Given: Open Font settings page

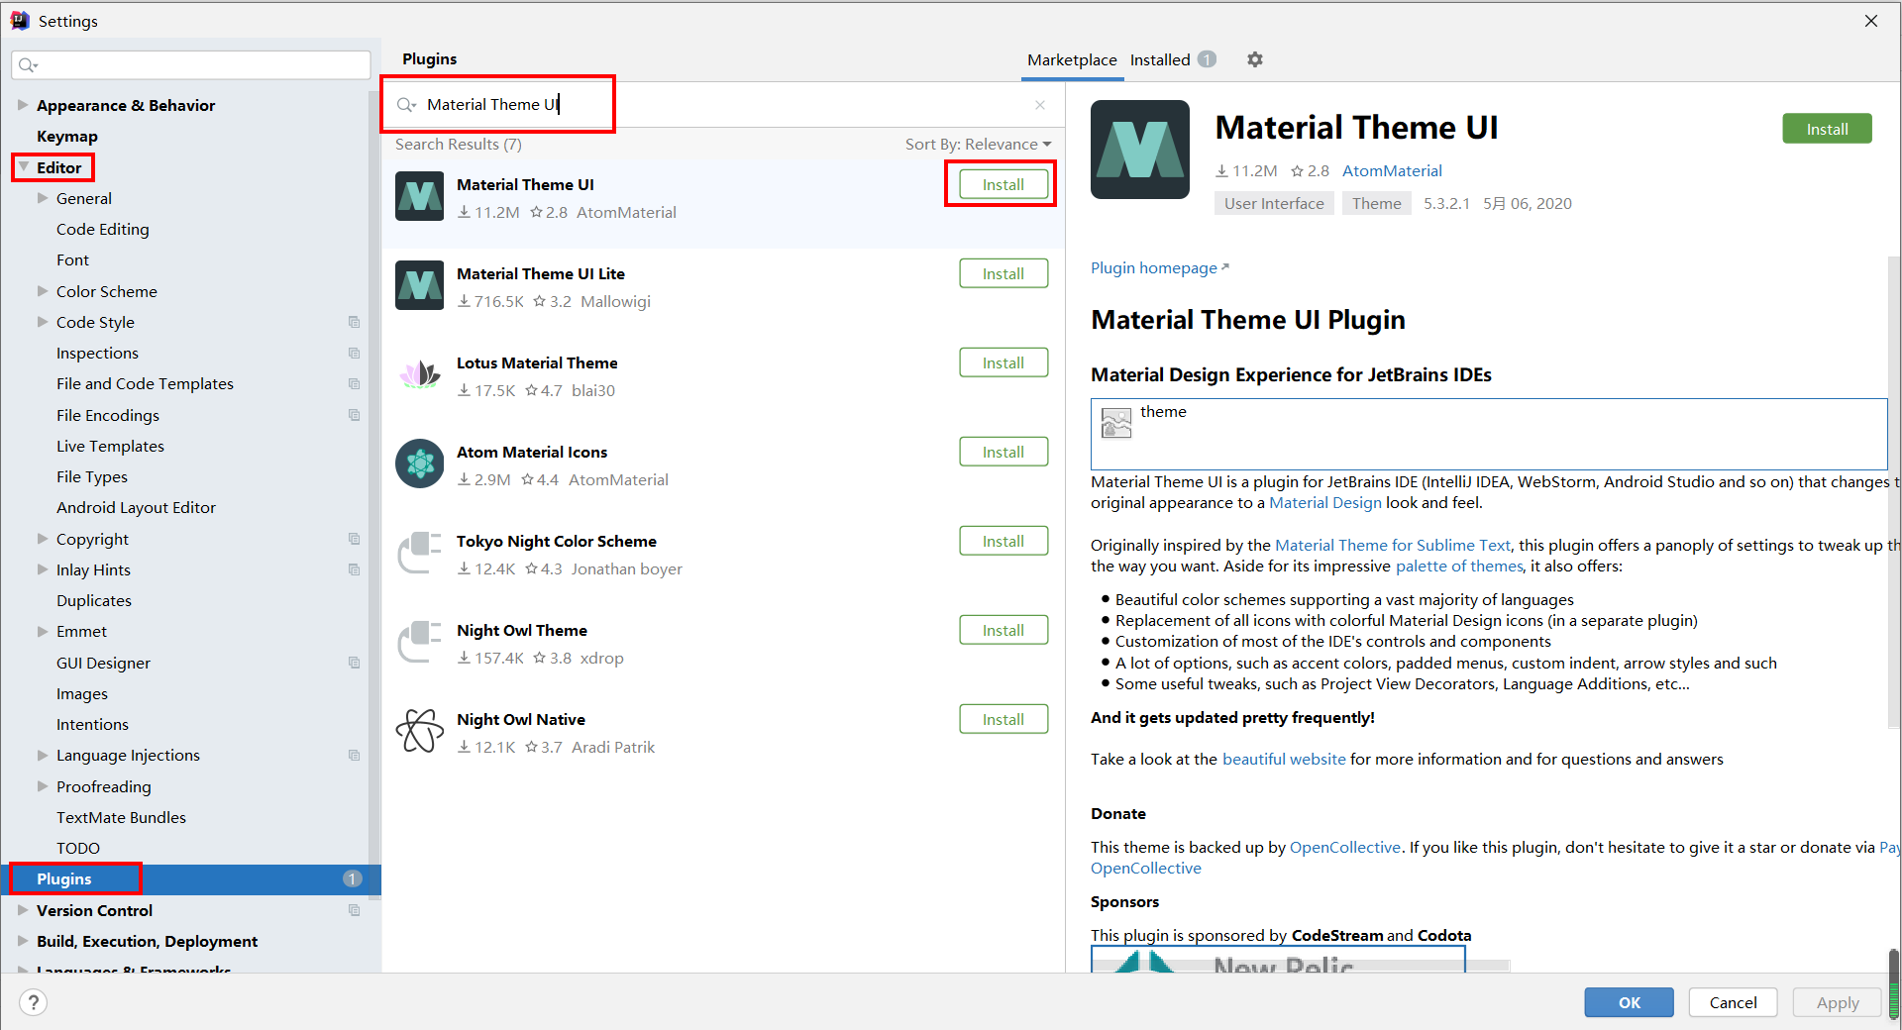Looking at the screenshot, I should 72,259.
